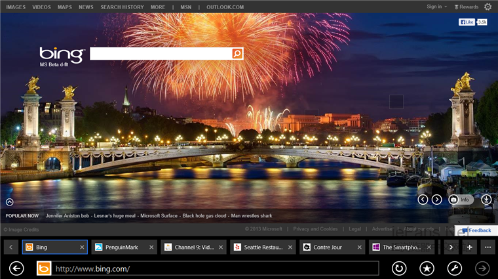The image size is (498, 279).
Task: Click the Image Credits link
Action: (21, 230)
